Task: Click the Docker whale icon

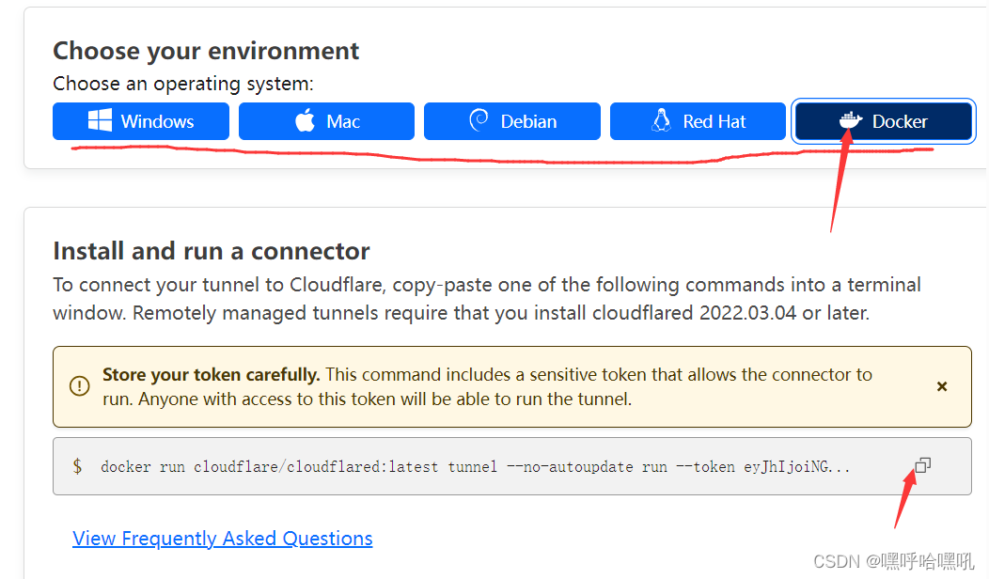Action: [850, 121]
